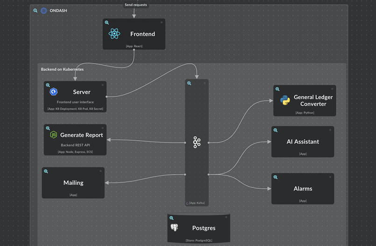Image resolution: width=376 pixels, height=246 pixels.
Task: Click the PostgreSQL elephant icon
Action: click(174, 227)
